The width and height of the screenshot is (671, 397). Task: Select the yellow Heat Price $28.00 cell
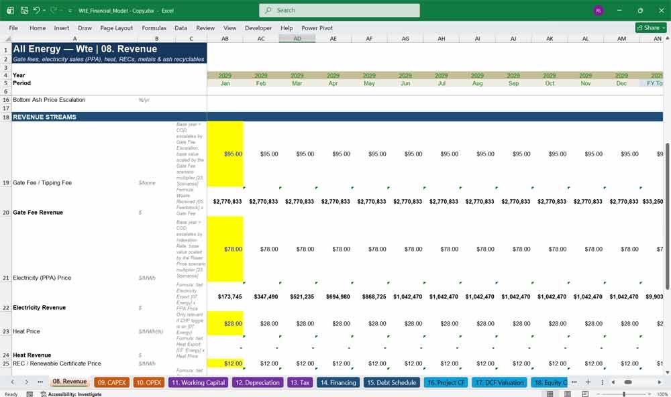click(x=225, y=323)
